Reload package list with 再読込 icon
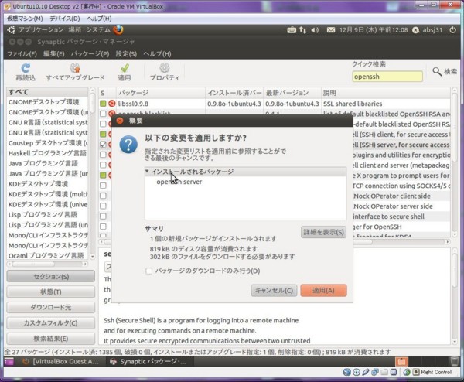Image resolution: width=464 pixels, height=382 pixels. (x=26, y=68)
